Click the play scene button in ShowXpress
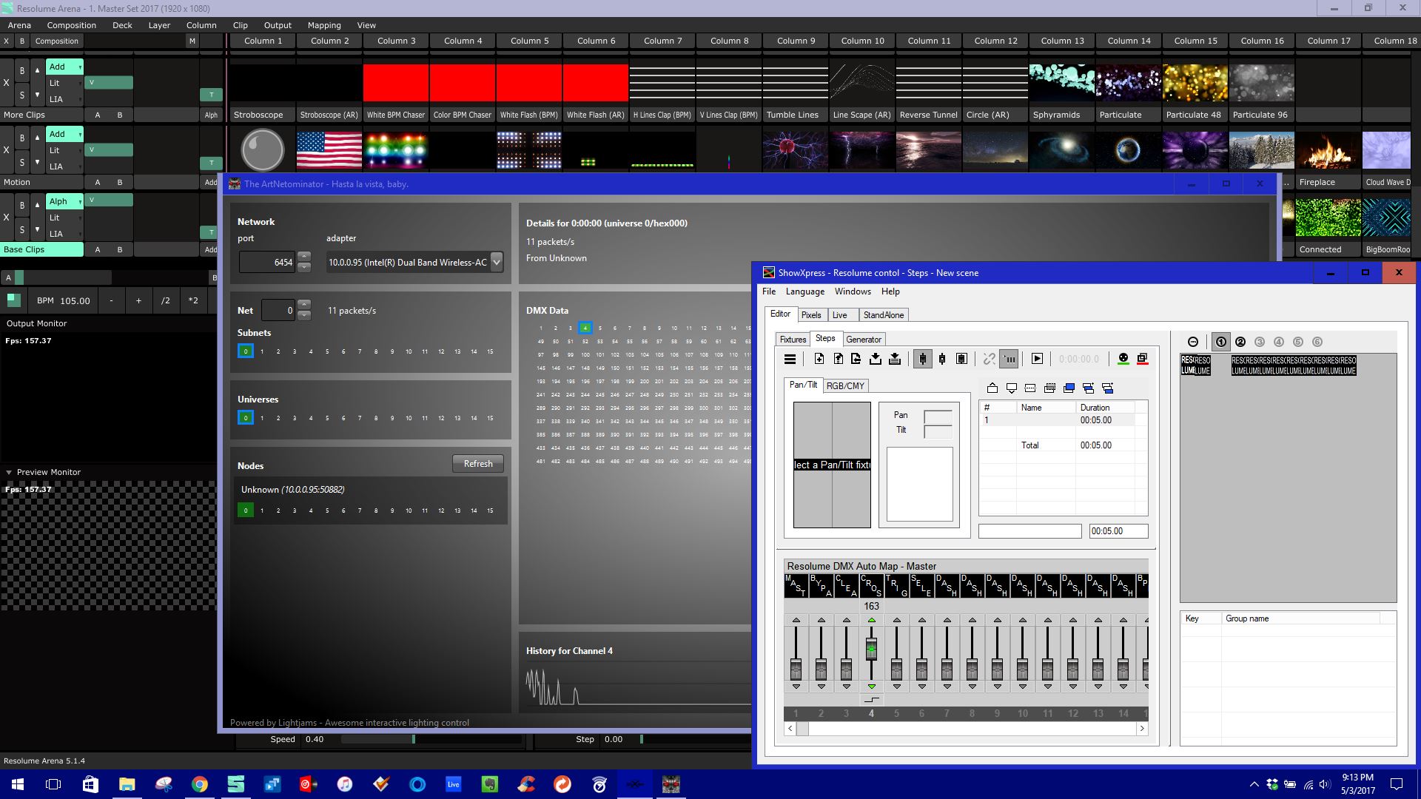 tap(1037, 359)
